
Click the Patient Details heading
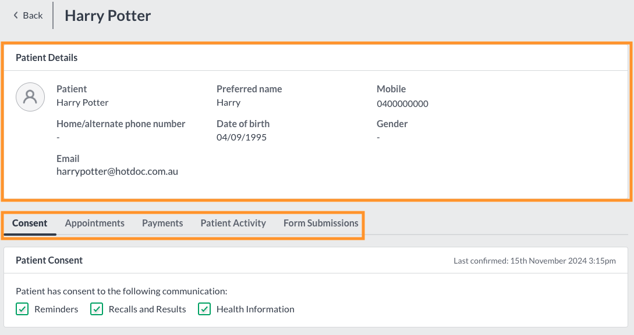pos(47,57)
